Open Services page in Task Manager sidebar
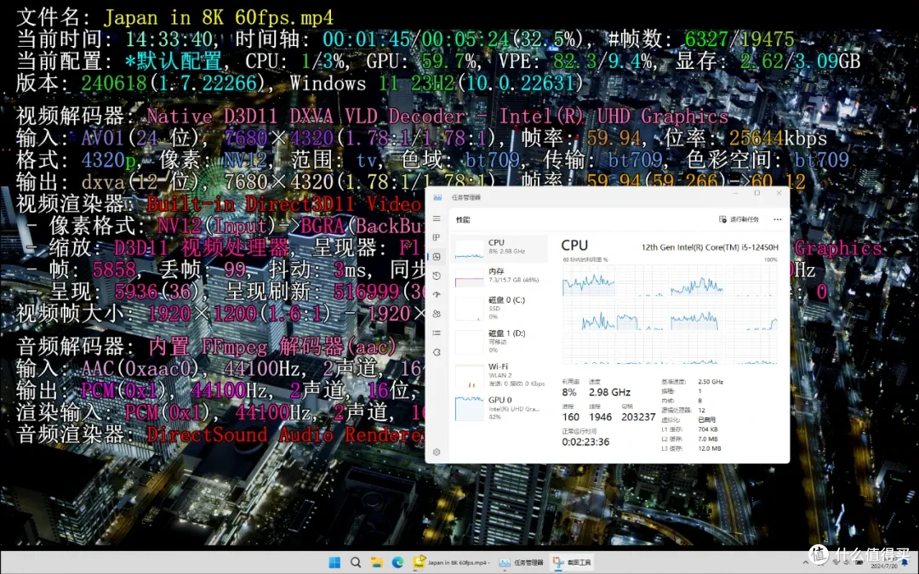Viewport: 919px width, 574px height. click(437, 352)
